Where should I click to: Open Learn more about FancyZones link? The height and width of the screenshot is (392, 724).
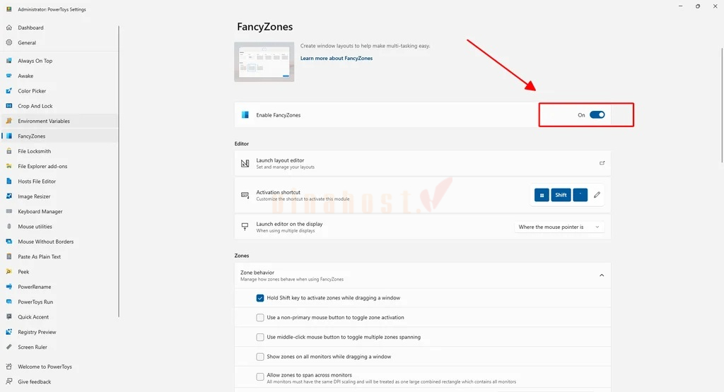(336, 58)
